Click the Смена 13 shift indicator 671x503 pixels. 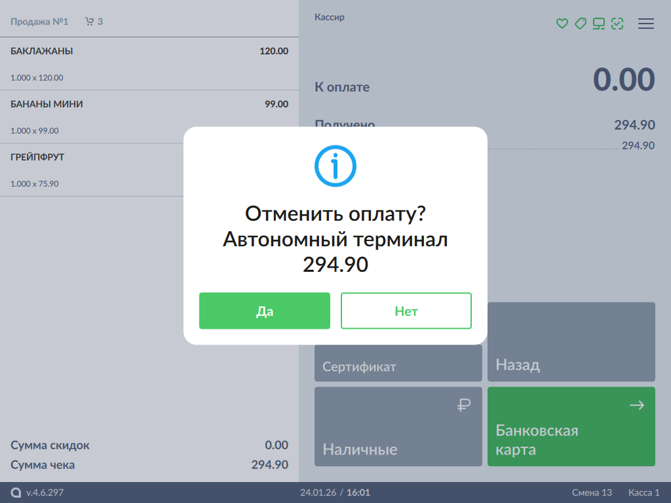pyautogui.click(x=592, y=493)
